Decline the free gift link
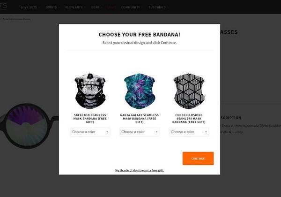This screenshot has height=197, width=281. [140, 170]
